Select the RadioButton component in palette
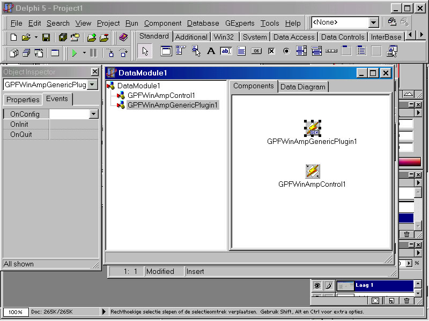The width and height of the screenshot is (429, 321). click(x=286, y=51)
